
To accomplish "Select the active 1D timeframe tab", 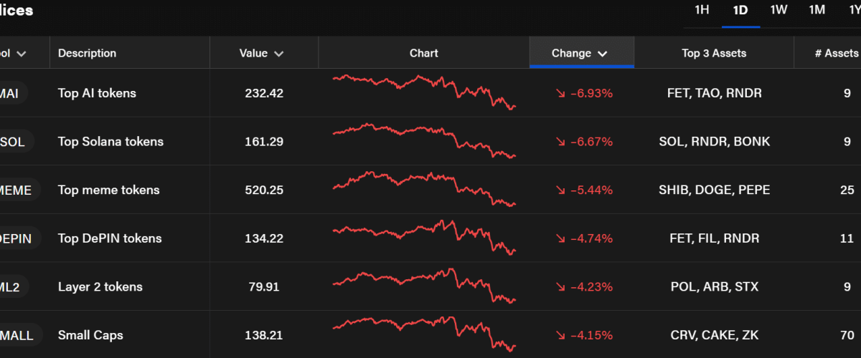I will coord(740,10).
